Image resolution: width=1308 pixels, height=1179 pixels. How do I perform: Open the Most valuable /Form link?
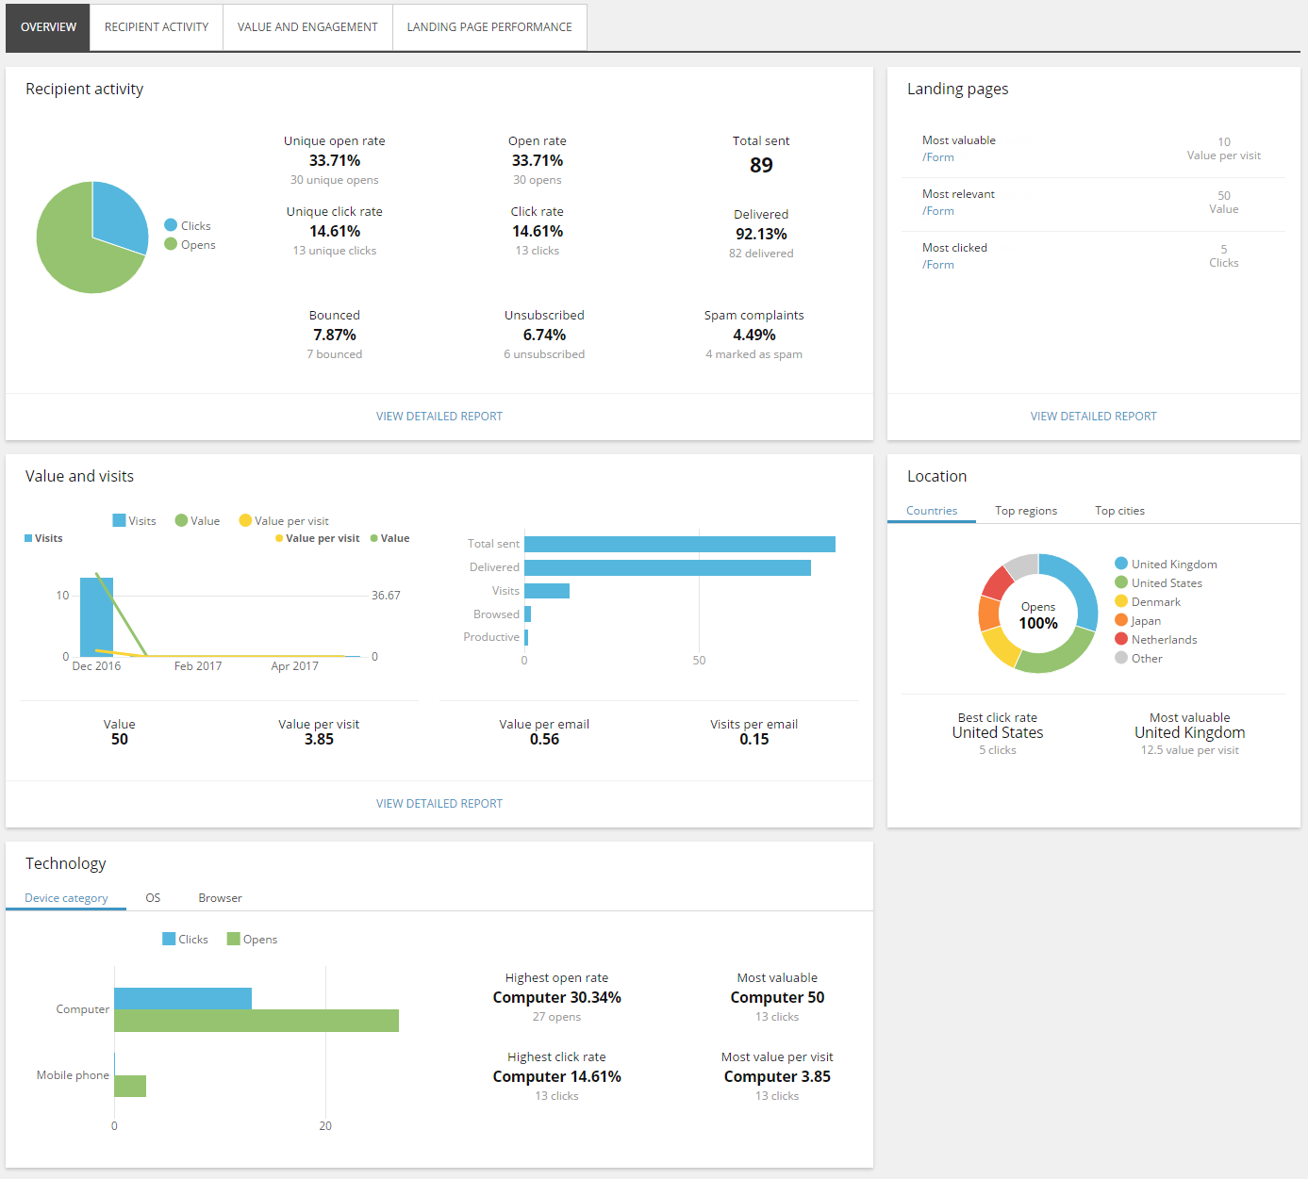pyautogui.click(x=938, y=157)
